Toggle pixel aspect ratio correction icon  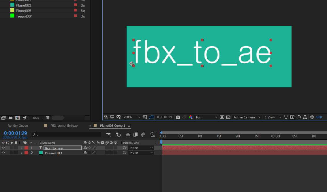(286, 117)
